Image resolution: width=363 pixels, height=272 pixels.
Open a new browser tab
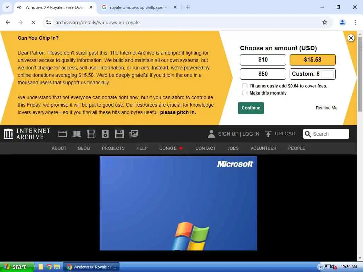(188, 7)
